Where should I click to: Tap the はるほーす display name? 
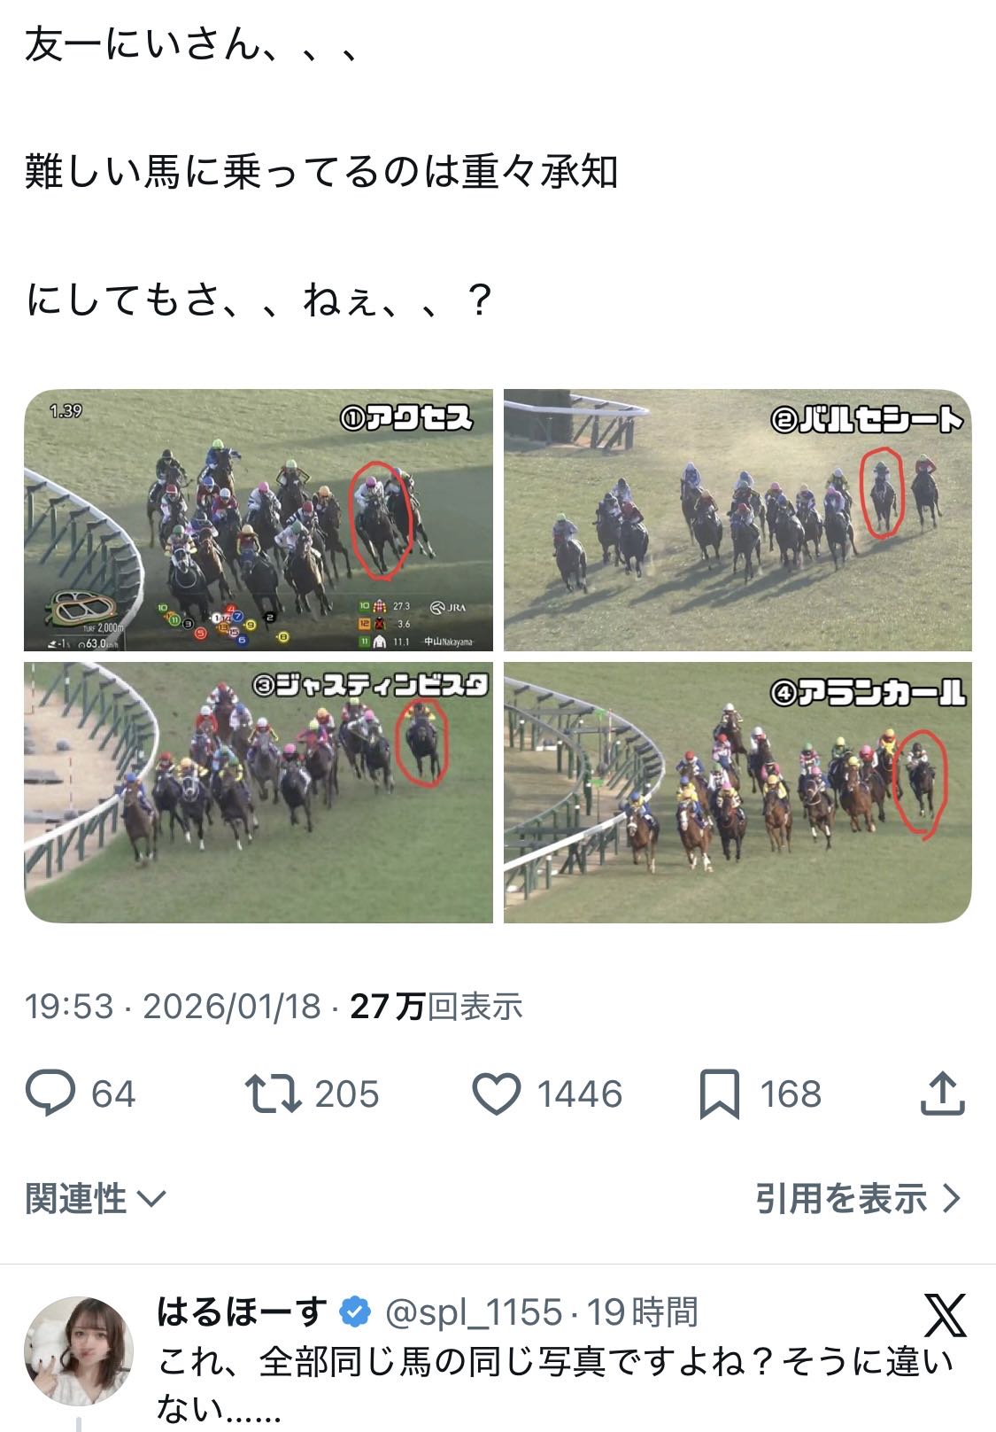click(x=242, y=1311)
